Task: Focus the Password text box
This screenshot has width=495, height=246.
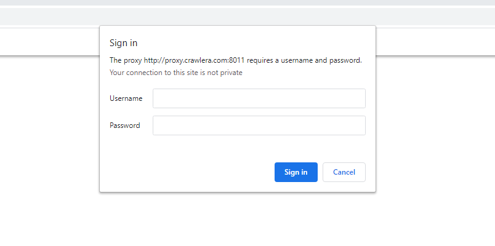Action: [259, 125]
